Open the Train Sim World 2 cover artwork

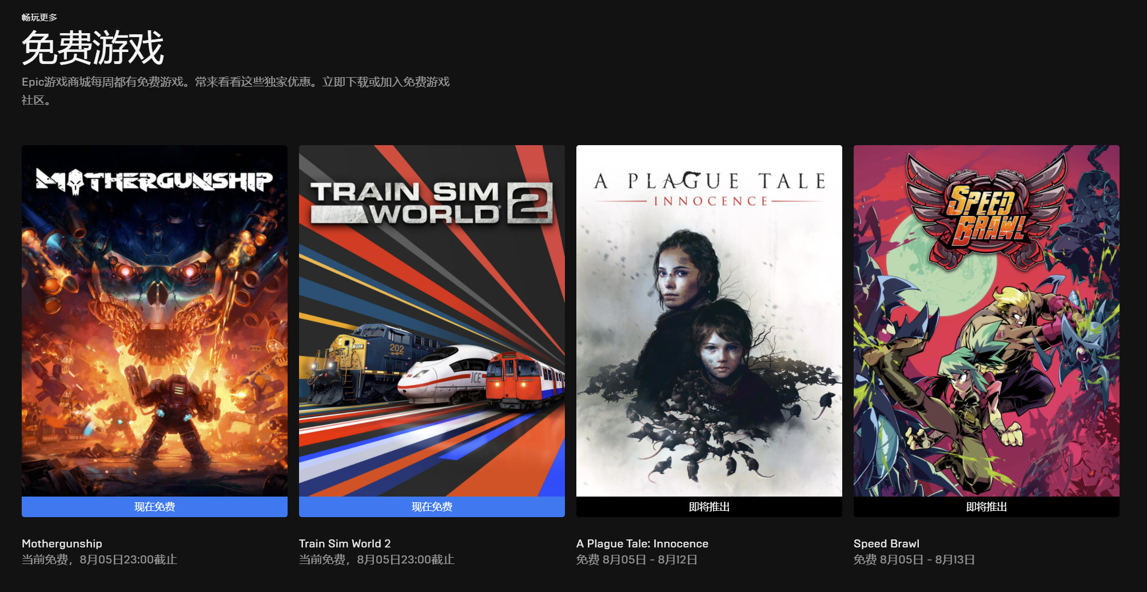[x=432, y=321]
